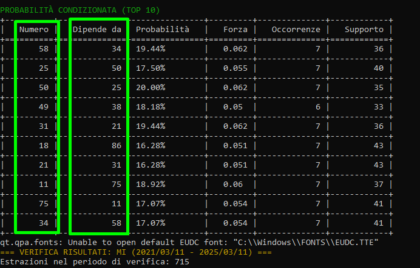Click the "PROBABILITÀ CONDIZIONATA (TOP 10)" heading
The width and height of the screenshot is (420, 268).
tap(80, 10)
